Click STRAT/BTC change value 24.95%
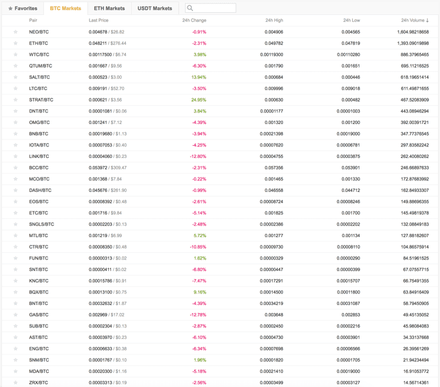The image size is (440, 387). coord(198,100)
